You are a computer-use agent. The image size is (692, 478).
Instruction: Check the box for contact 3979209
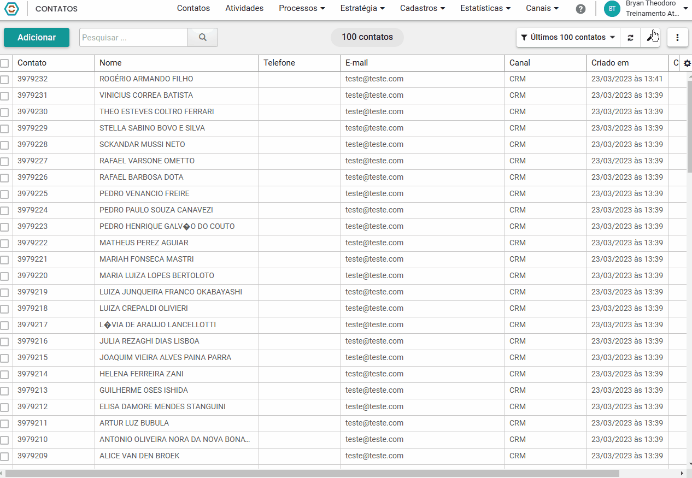(4, 457)
